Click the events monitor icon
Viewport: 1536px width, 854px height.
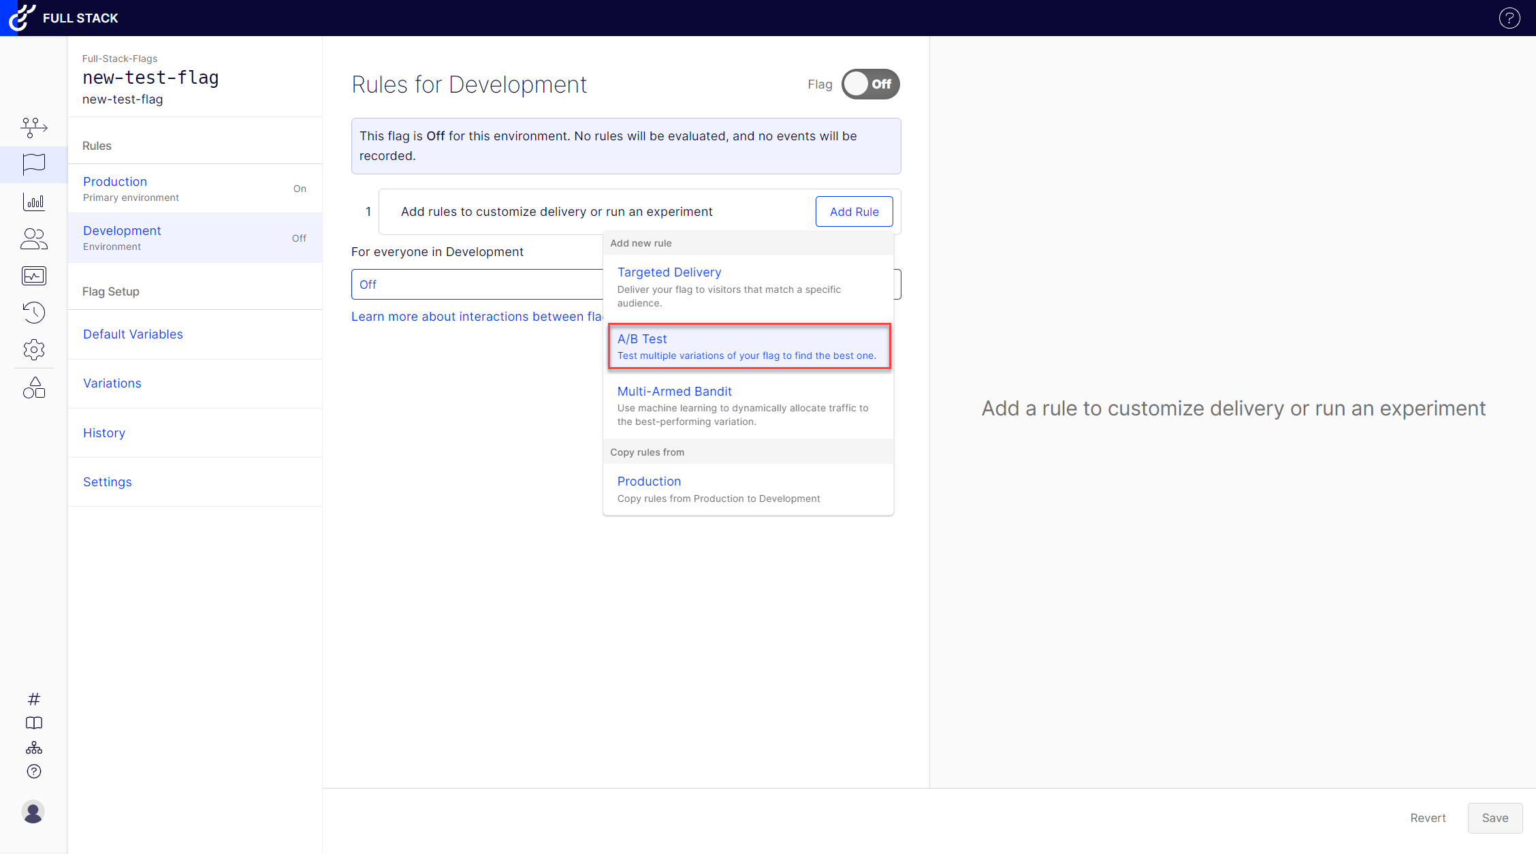pyautogui.click(x=33, y=276)
